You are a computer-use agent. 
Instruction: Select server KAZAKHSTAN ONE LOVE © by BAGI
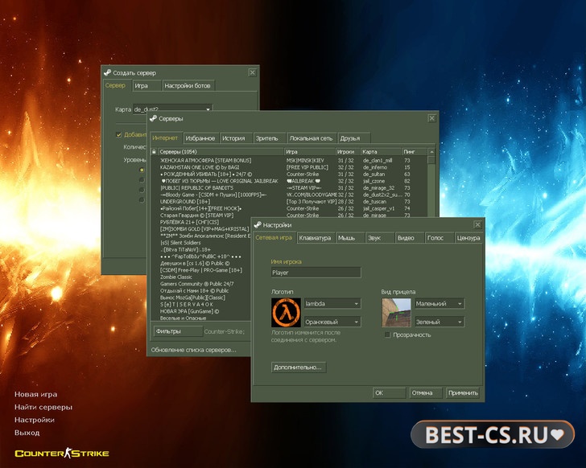pos(288,167)
